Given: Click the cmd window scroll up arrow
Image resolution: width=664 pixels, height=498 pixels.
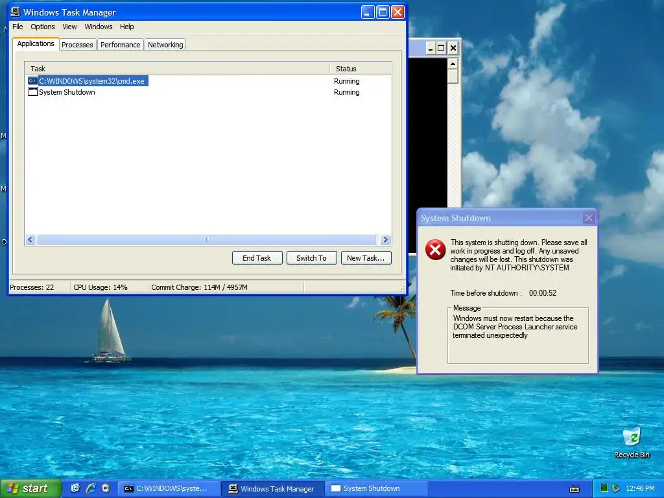Looking at the screenshot, I should (453, 64).
